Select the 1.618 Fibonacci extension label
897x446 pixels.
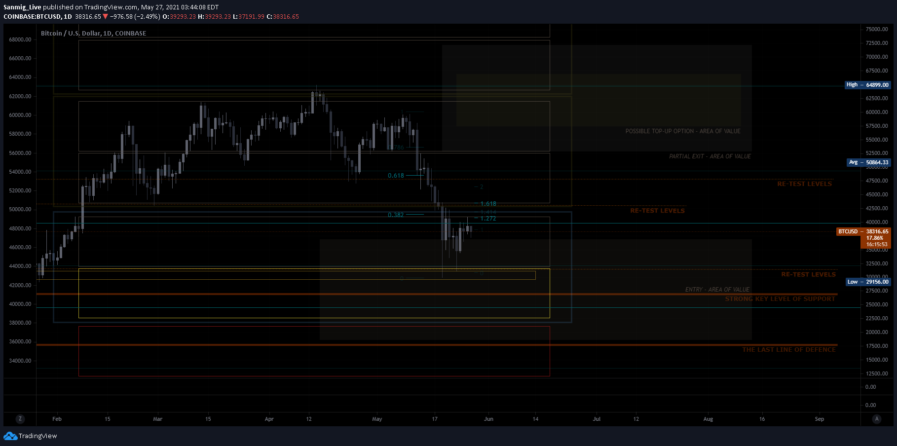(488, 204)
